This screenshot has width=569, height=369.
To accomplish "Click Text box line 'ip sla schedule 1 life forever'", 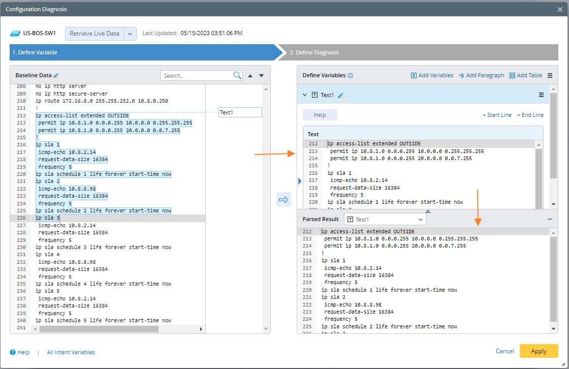I will tap(395, 202).
